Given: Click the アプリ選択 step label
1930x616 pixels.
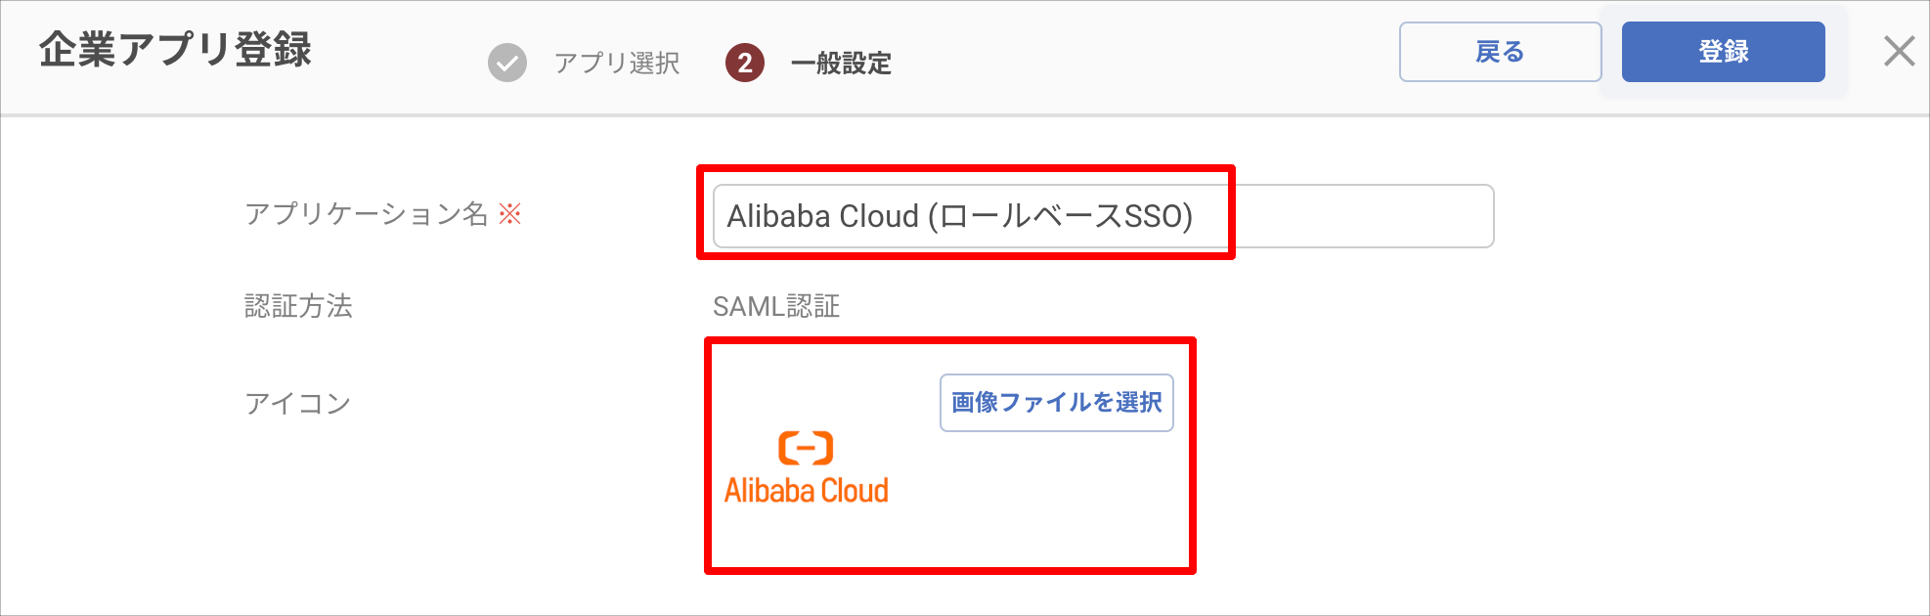Looking at the screenshot, I should (x=618, y=64).
